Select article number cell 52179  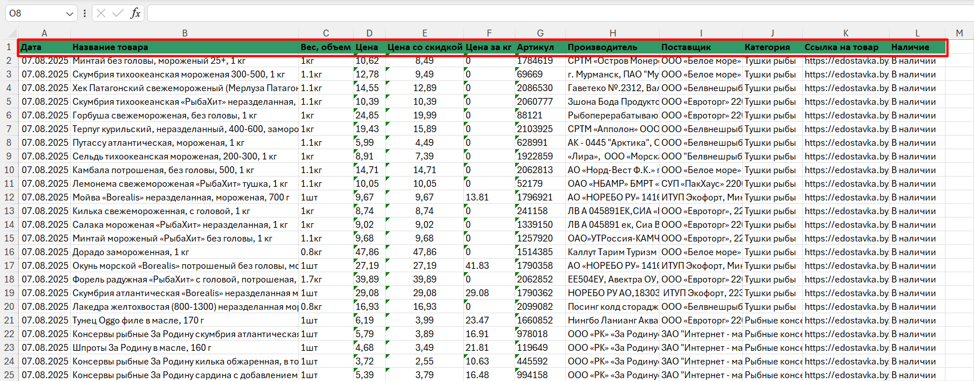(x=540, y=183)
